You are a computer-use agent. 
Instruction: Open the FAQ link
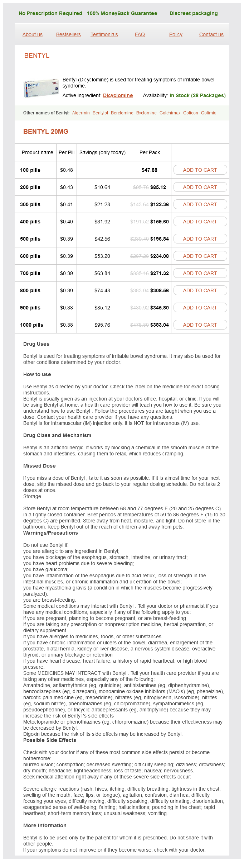(140, 34)
